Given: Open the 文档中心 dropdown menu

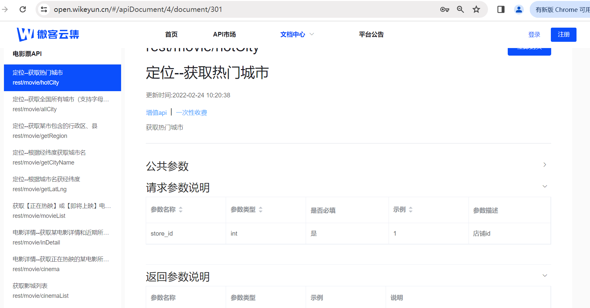Looking at the screenshot, I should point(297,35).
